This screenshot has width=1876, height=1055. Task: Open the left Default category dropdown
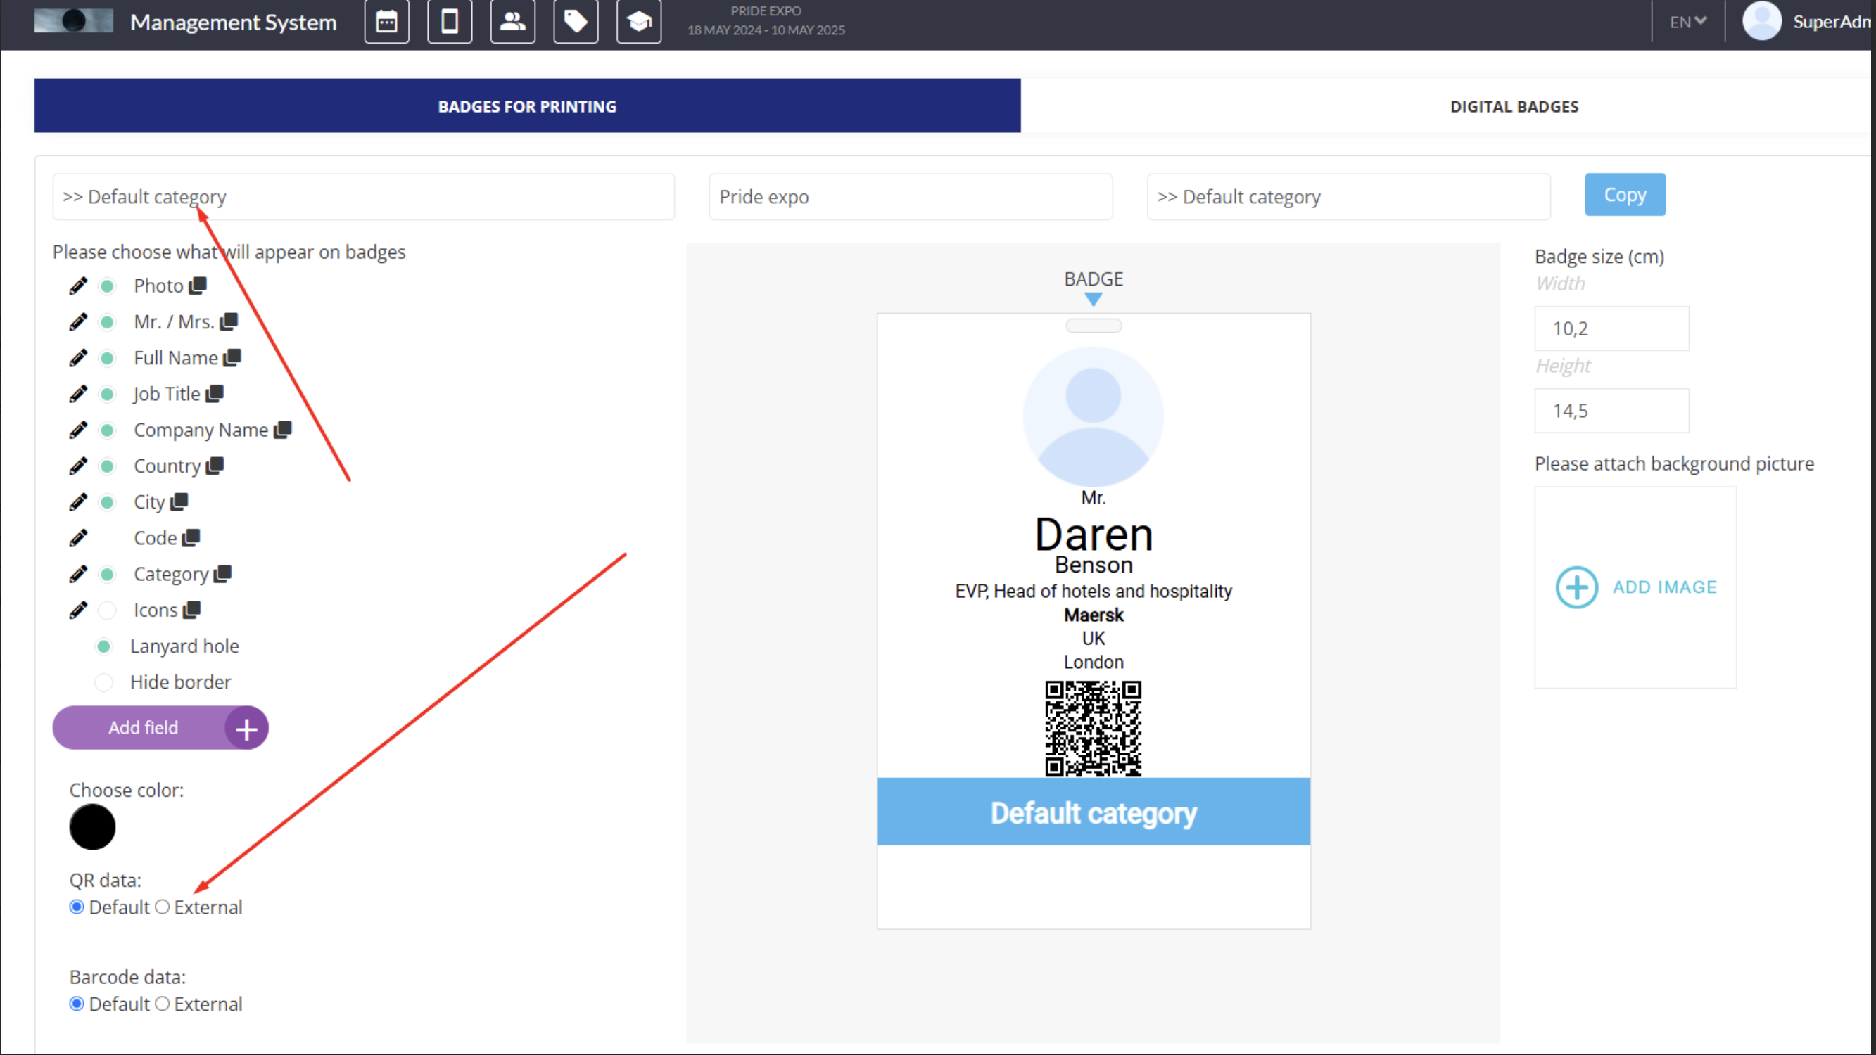point(362,197)
